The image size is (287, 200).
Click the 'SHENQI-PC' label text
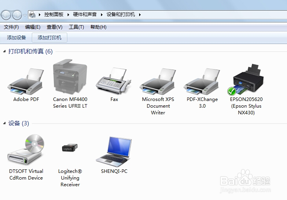click(x=114, y=171)
